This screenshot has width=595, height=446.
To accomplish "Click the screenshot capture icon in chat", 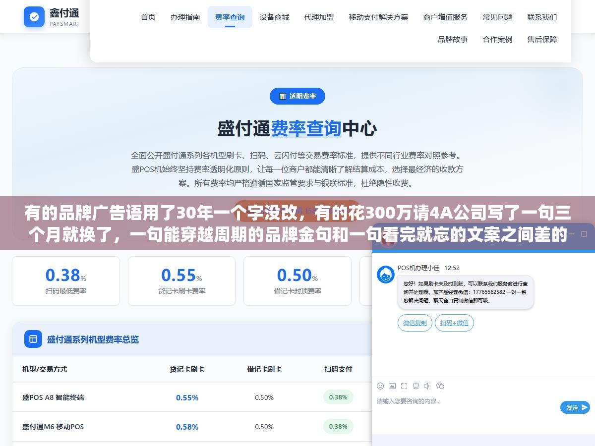I will (x=404, y=386).
